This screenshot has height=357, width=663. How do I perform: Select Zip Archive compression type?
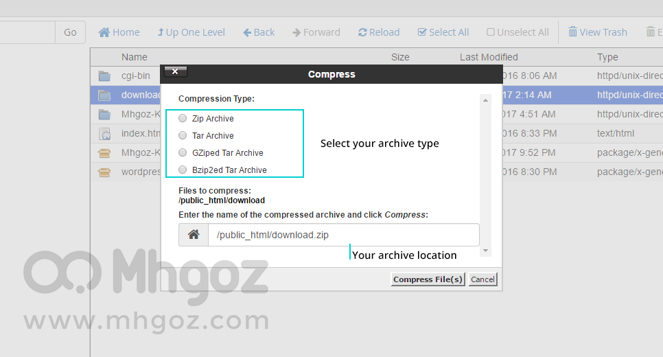click(x=183, y=119)
